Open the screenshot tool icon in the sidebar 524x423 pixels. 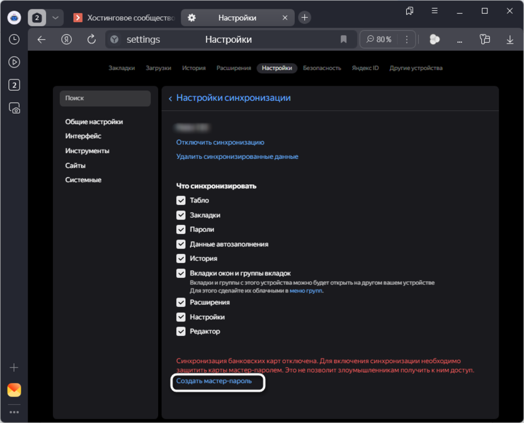(x=14, y=108)
